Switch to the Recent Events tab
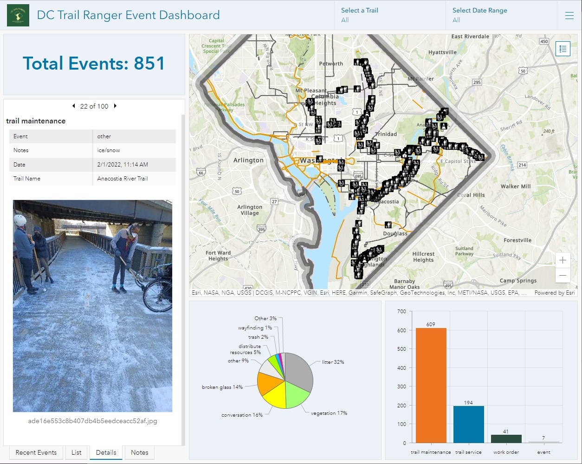Viewport: 582px width, 464px height. [x=36, y=452]
